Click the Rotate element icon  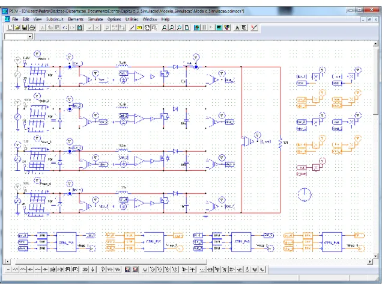click(147, 28)
